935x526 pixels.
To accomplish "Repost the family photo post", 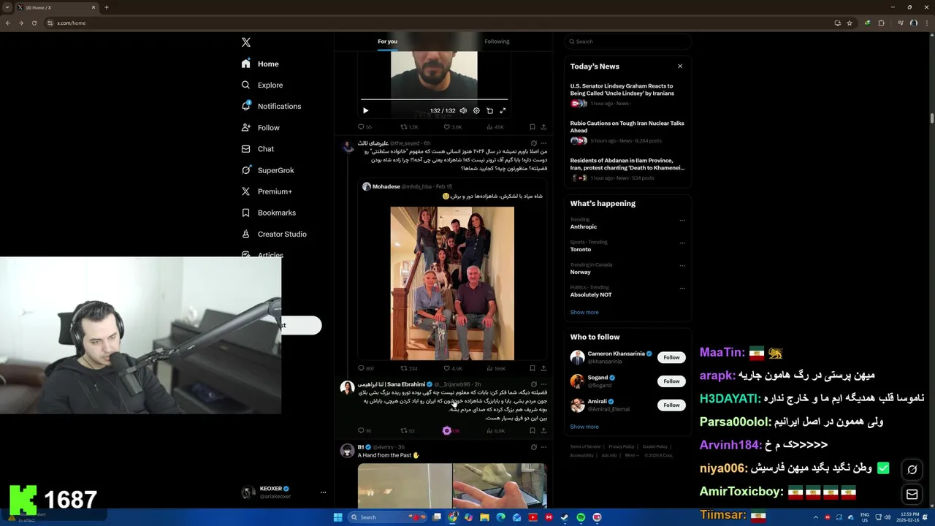I will (409, 368).
